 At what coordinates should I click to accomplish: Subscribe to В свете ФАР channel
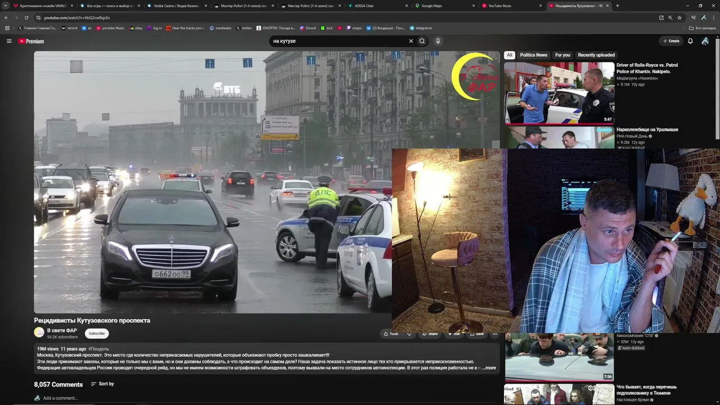[x=97, y=334]
